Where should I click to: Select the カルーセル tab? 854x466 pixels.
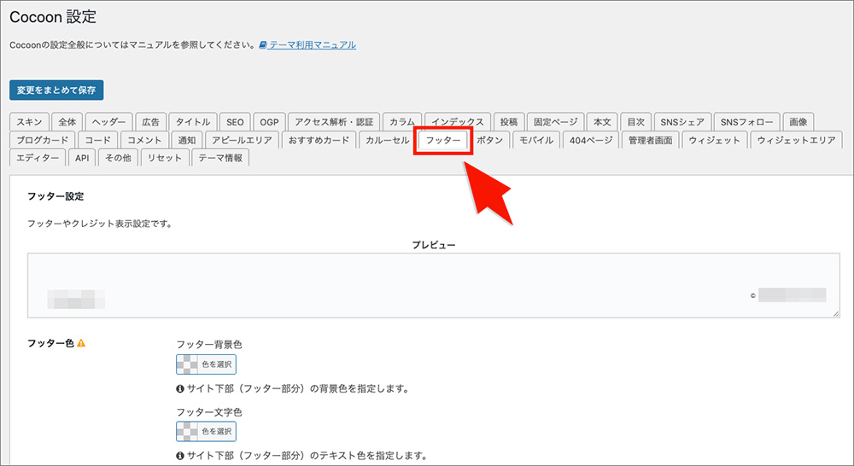[387, 140]
